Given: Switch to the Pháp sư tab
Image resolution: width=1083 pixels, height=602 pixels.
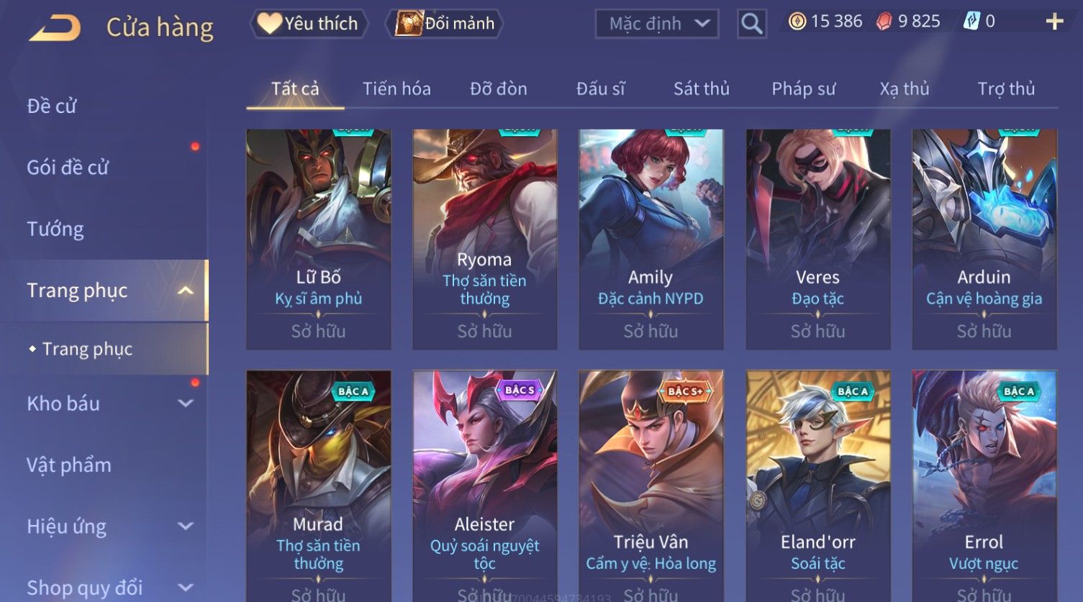Looking at the screenshot, I should [803, 88].
